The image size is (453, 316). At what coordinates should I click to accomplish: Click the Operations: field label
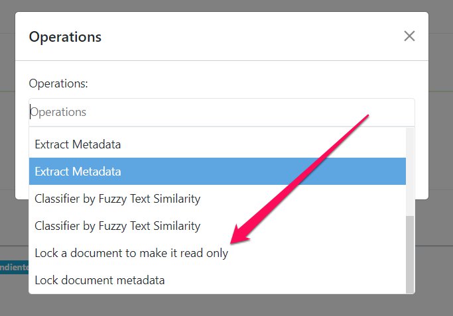click(x=58, y=83)
